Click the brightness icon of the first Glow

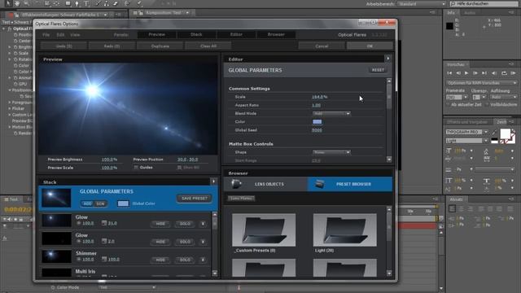[x=79, y=223]
